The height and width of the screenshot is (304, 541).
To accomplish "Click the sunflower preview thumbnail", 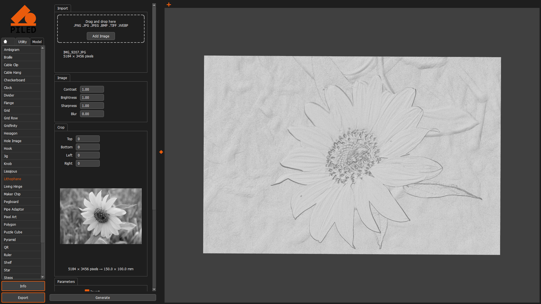I will pyautogui.click(x=101, y=216).
